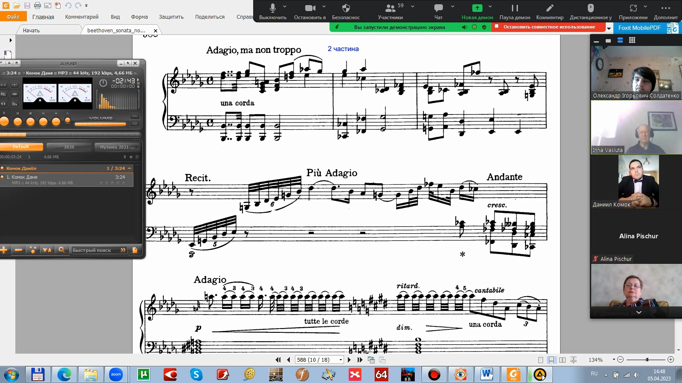Switch to Default playlist tab in AIMP
Screen dimensions: 682x383
21,147
